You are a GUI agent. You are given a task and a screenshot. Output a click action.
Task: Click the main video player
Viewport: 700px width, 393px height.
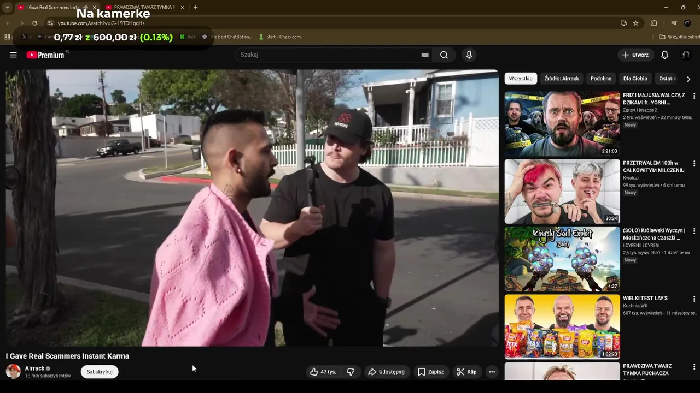(x=252, y=207)
